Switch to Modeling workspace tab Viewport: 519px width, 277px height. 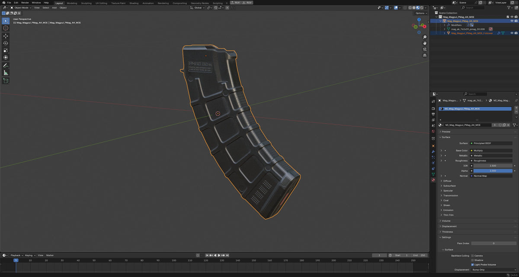tap(72, 3)
